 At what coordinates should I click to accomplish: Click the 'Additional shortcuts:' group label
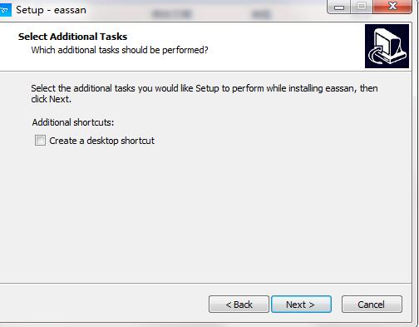[73, 122]
